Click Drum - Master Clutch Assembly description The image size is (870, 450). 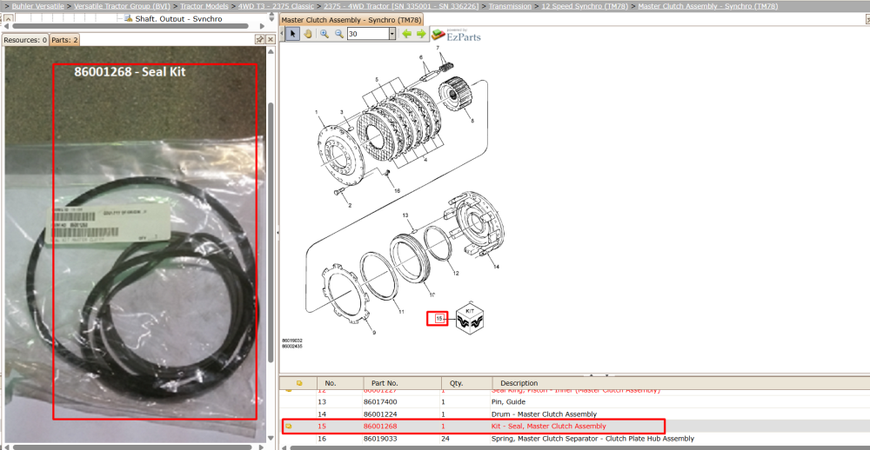tap(544, 414)
